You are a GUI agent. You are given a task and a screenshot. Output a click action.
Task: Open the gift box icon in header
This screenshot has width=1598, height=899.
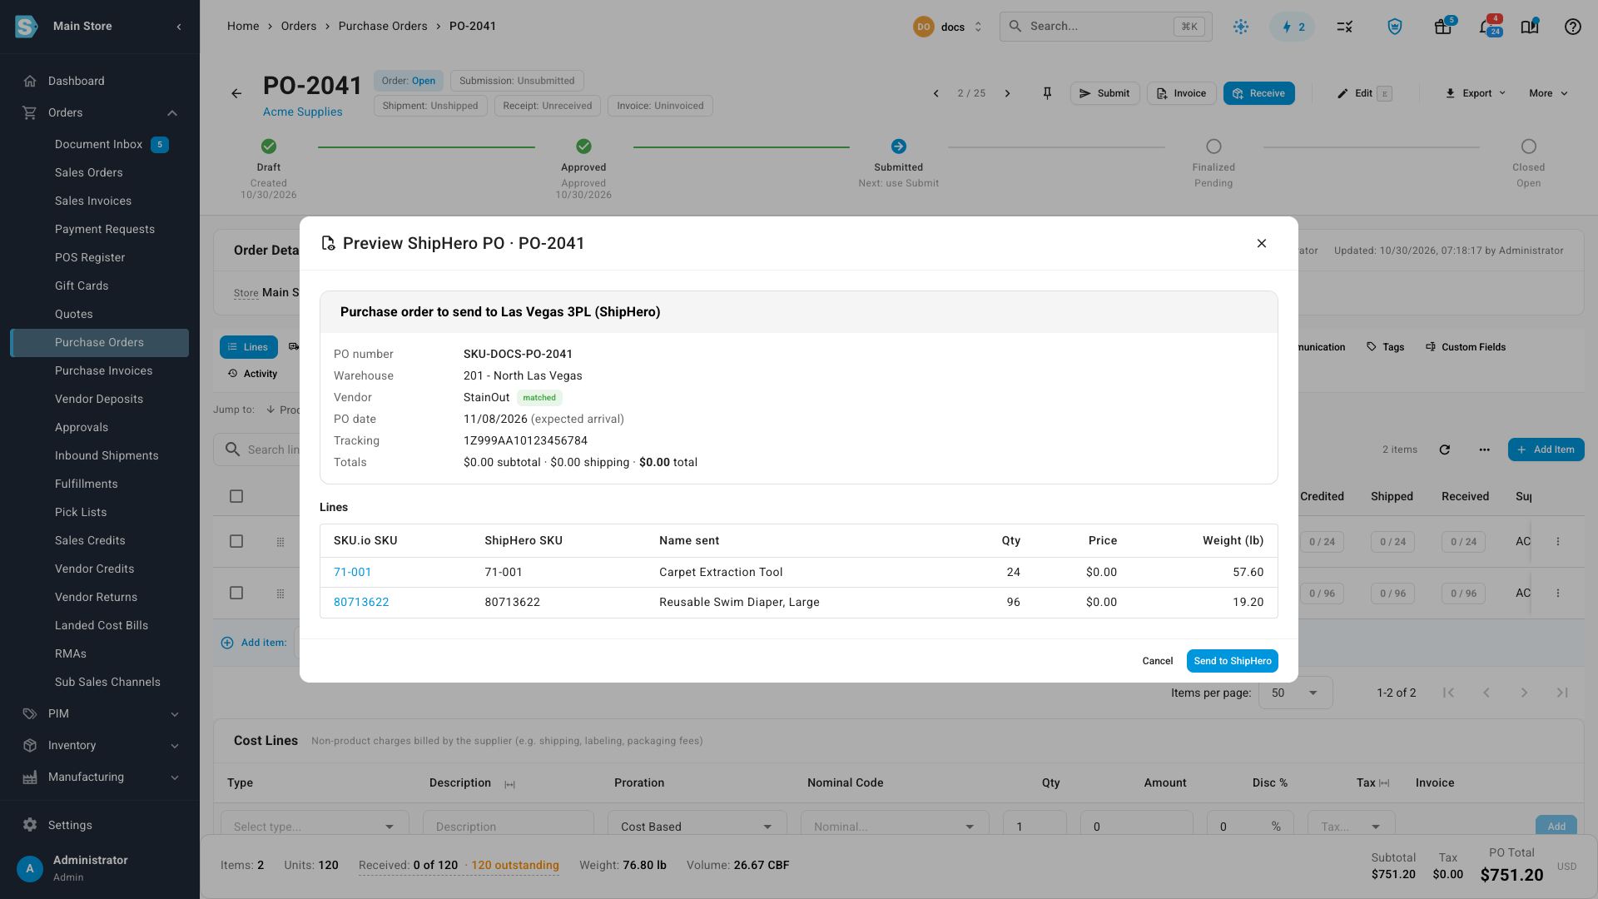pyautogui.click(x=1443, y=27)
